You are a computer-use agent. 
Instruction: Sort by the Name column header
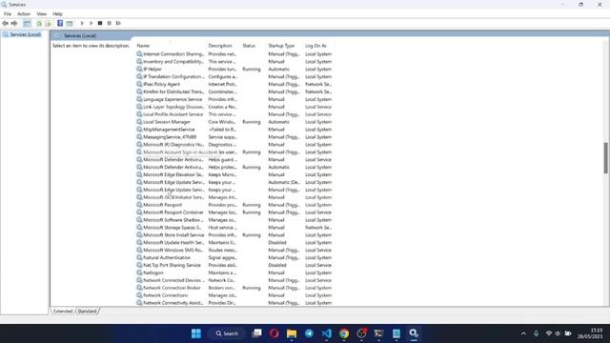(x=171, y=46)
